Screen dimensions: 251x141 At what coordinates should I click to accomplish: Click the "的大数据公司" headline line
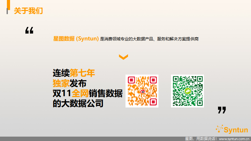[78, 103]
